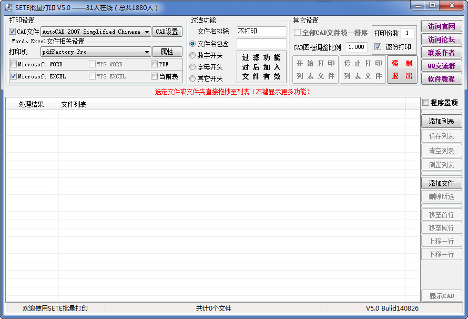Click the 文件名包含 text field
This screenshot has width=468, height=319.
point(261,44)
